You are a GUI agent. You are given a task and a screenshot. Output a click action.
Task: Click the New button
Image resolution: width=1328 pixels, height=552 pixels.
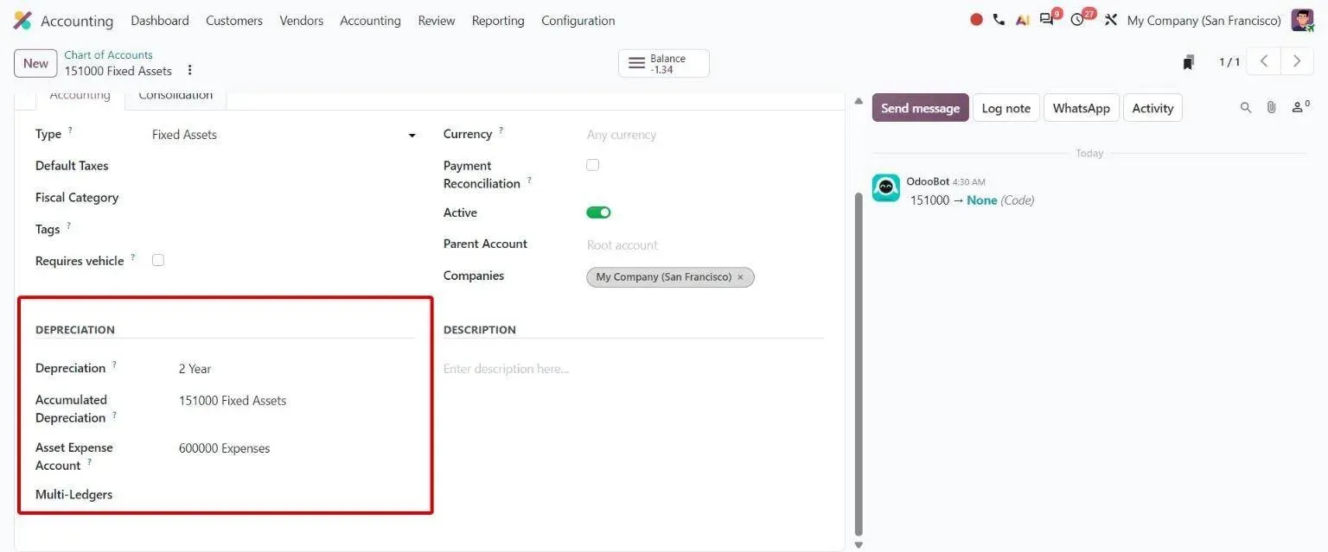click(x=35, y=63)
